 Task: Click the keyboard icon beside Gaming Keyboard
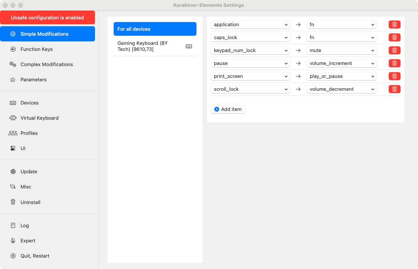(x=189, y=46)
